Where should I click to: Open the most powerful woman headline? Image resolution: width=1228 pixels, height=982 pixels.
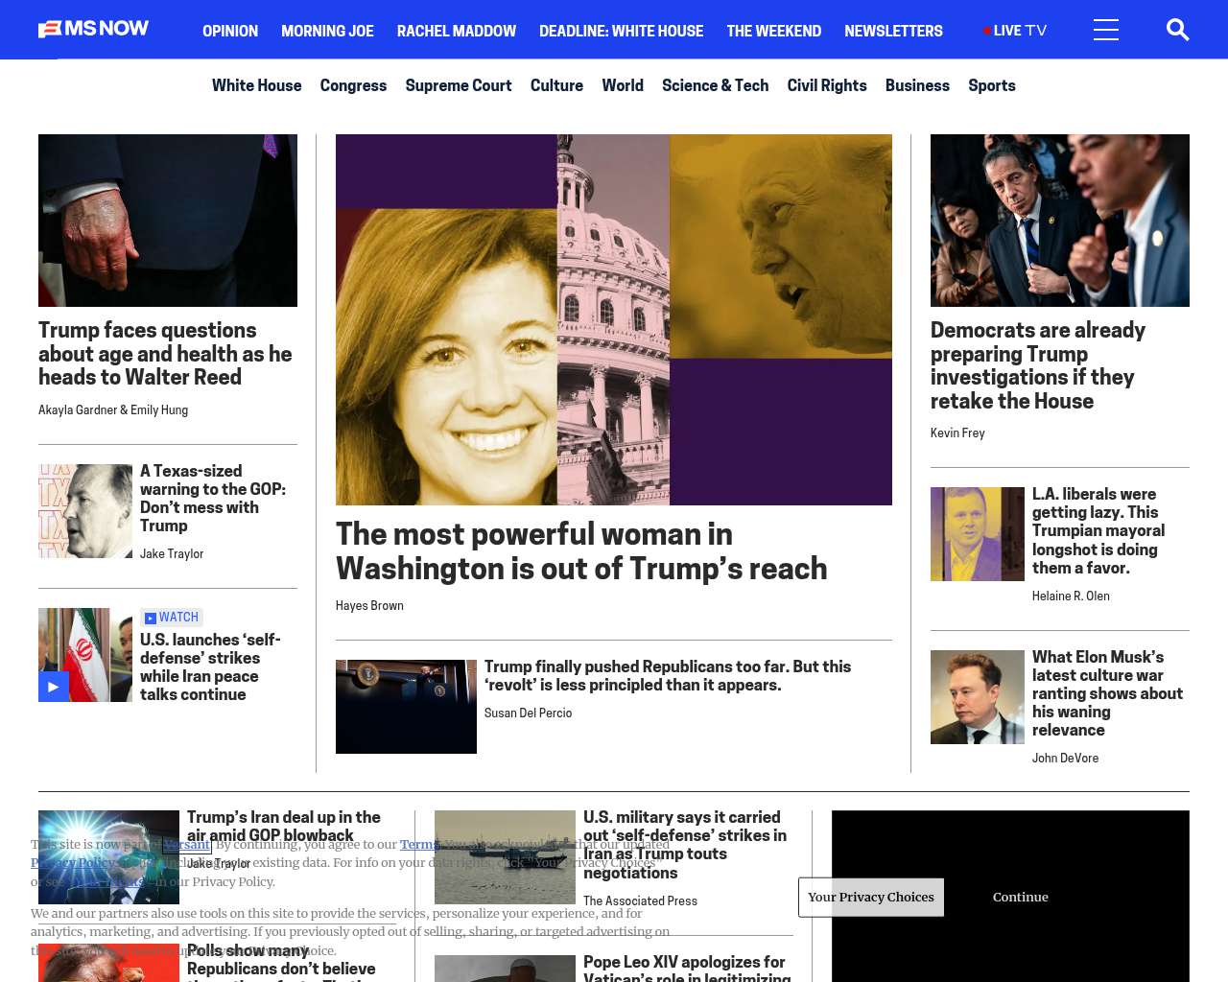click(581, 550)
